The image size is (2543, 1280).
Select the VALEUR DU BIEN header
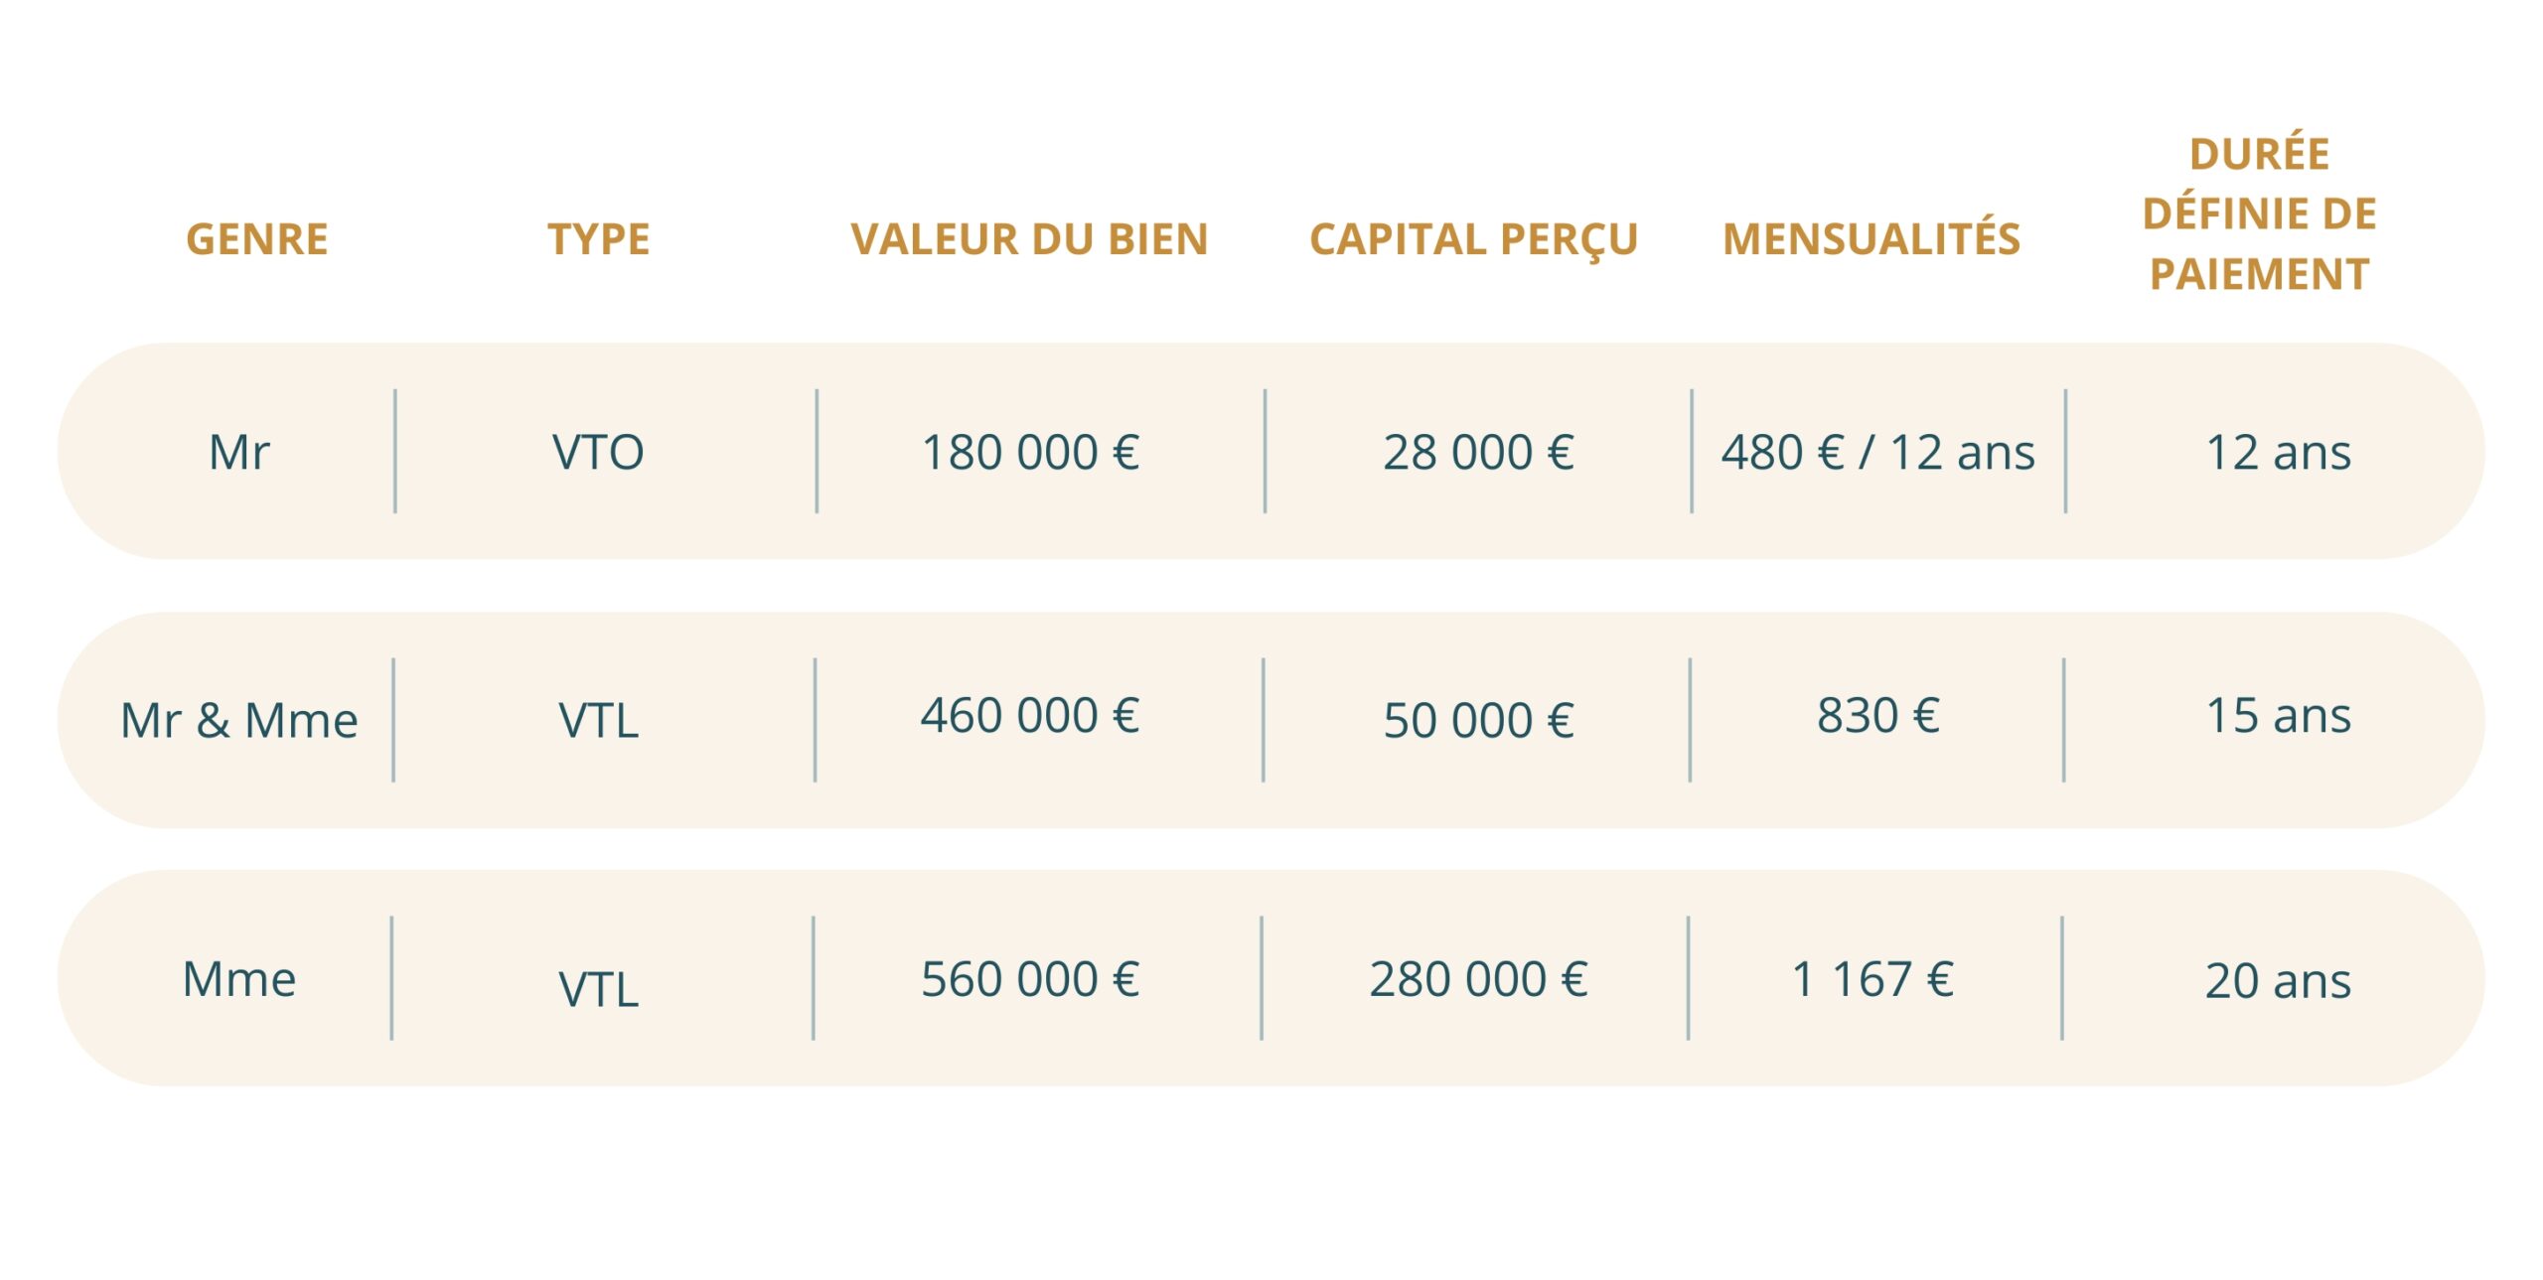tap(1029, 239)
